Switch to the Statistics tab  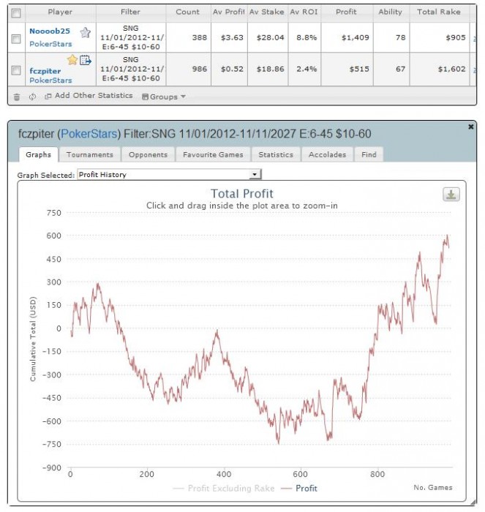click(x=276, y=154)
